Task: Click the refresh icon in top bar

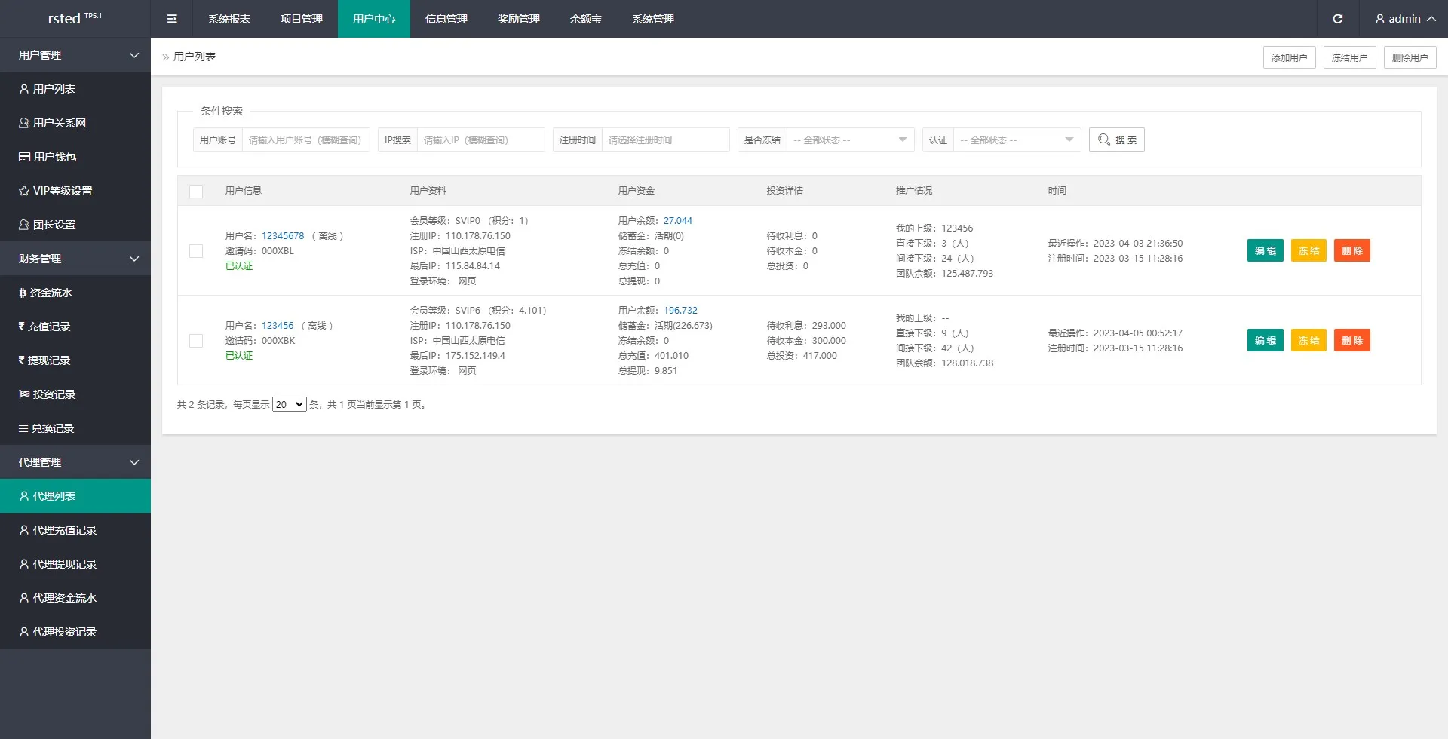Action: tap(1337, 19)
